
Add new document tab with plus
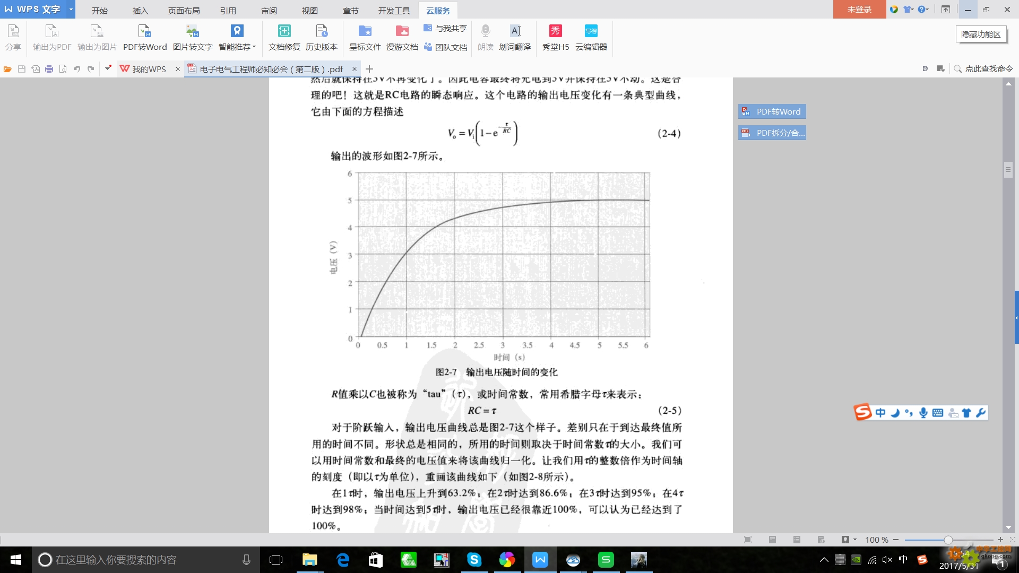click(x=369, y=69)
